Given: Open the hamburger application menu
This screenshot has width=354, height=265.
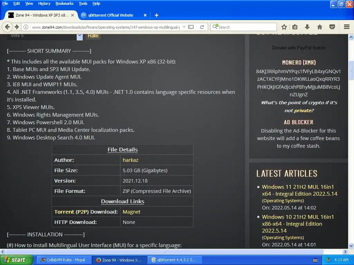Looking at the screenshot, I should [347, 27].
